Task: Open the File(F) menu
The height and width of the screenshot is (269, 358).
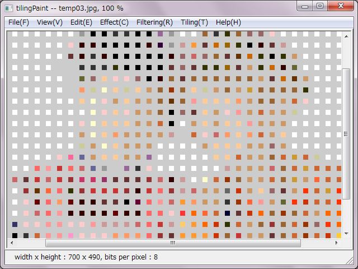Action: tap(18, 22)
